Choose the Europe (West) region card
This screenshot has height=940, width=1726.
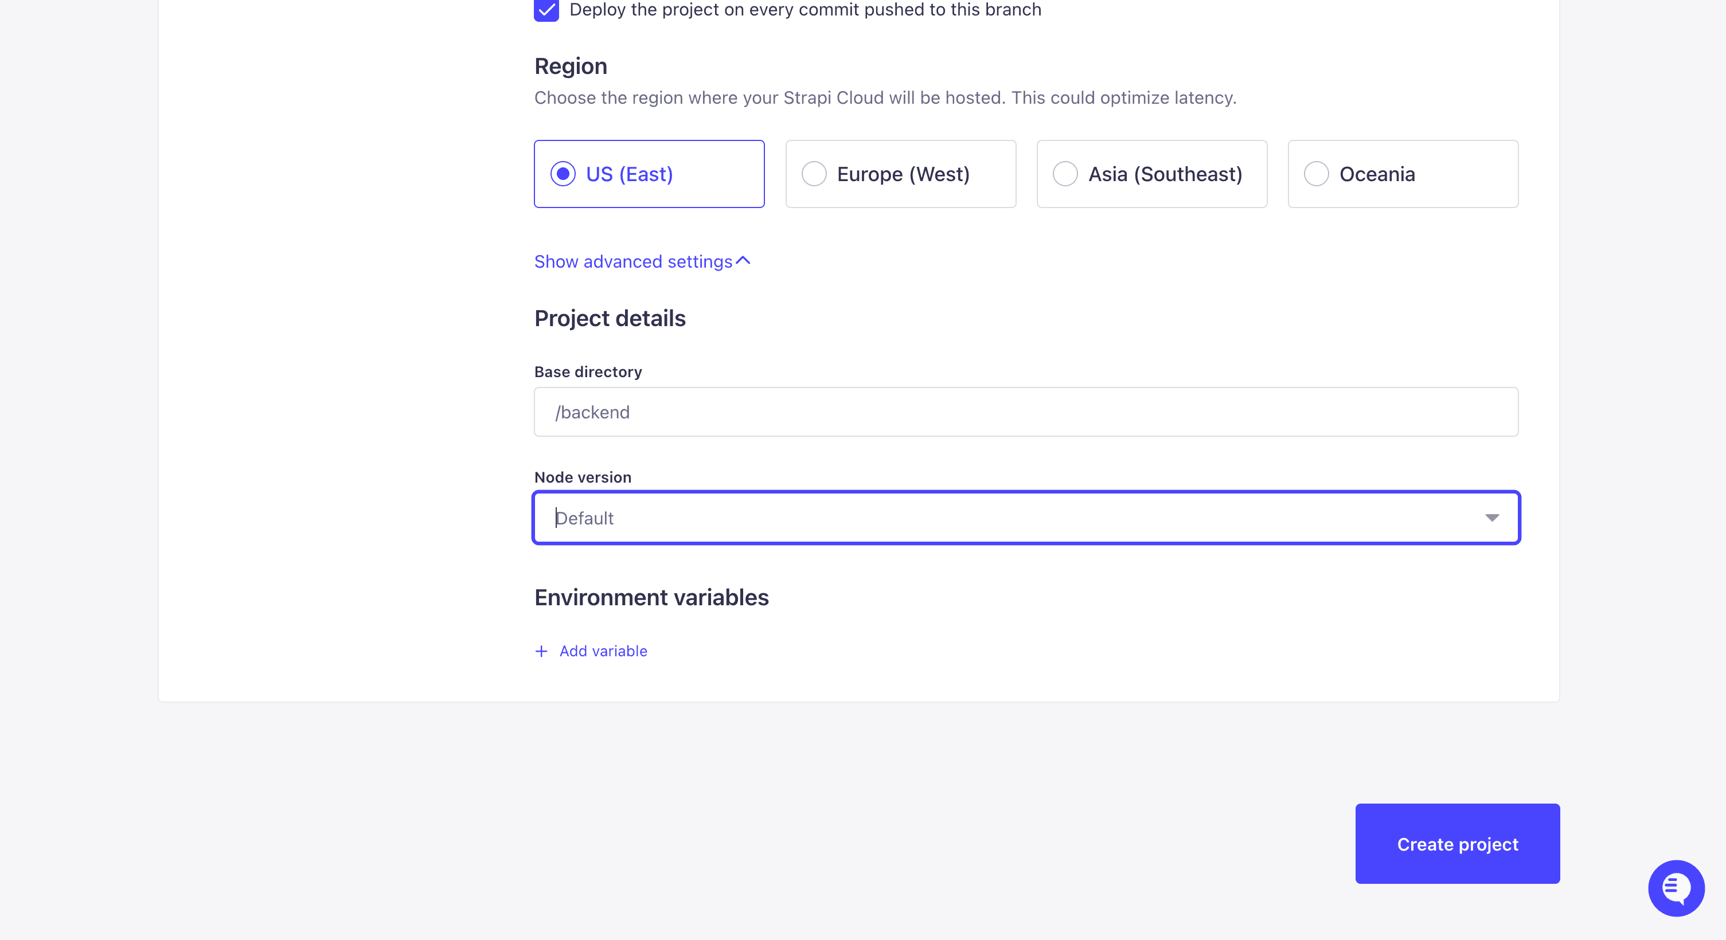pos(900,174)
